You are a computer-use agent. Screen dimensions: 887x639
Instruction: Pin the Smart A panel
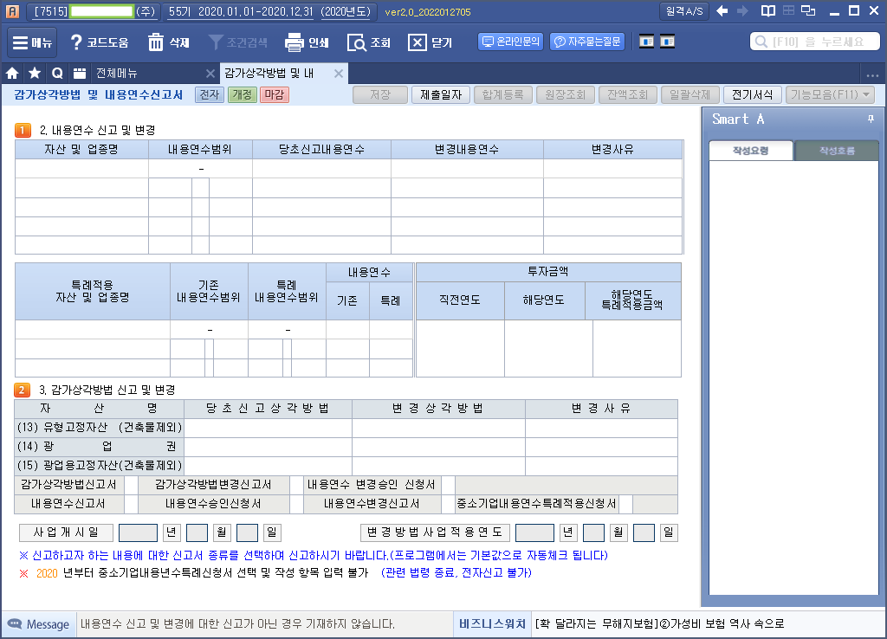[871, 119]
